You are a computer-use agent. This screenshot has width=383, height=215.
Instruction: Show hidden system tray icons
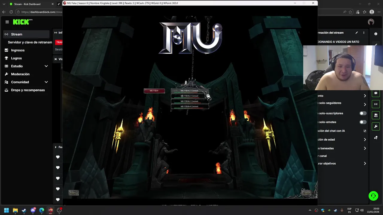(310, 210)
